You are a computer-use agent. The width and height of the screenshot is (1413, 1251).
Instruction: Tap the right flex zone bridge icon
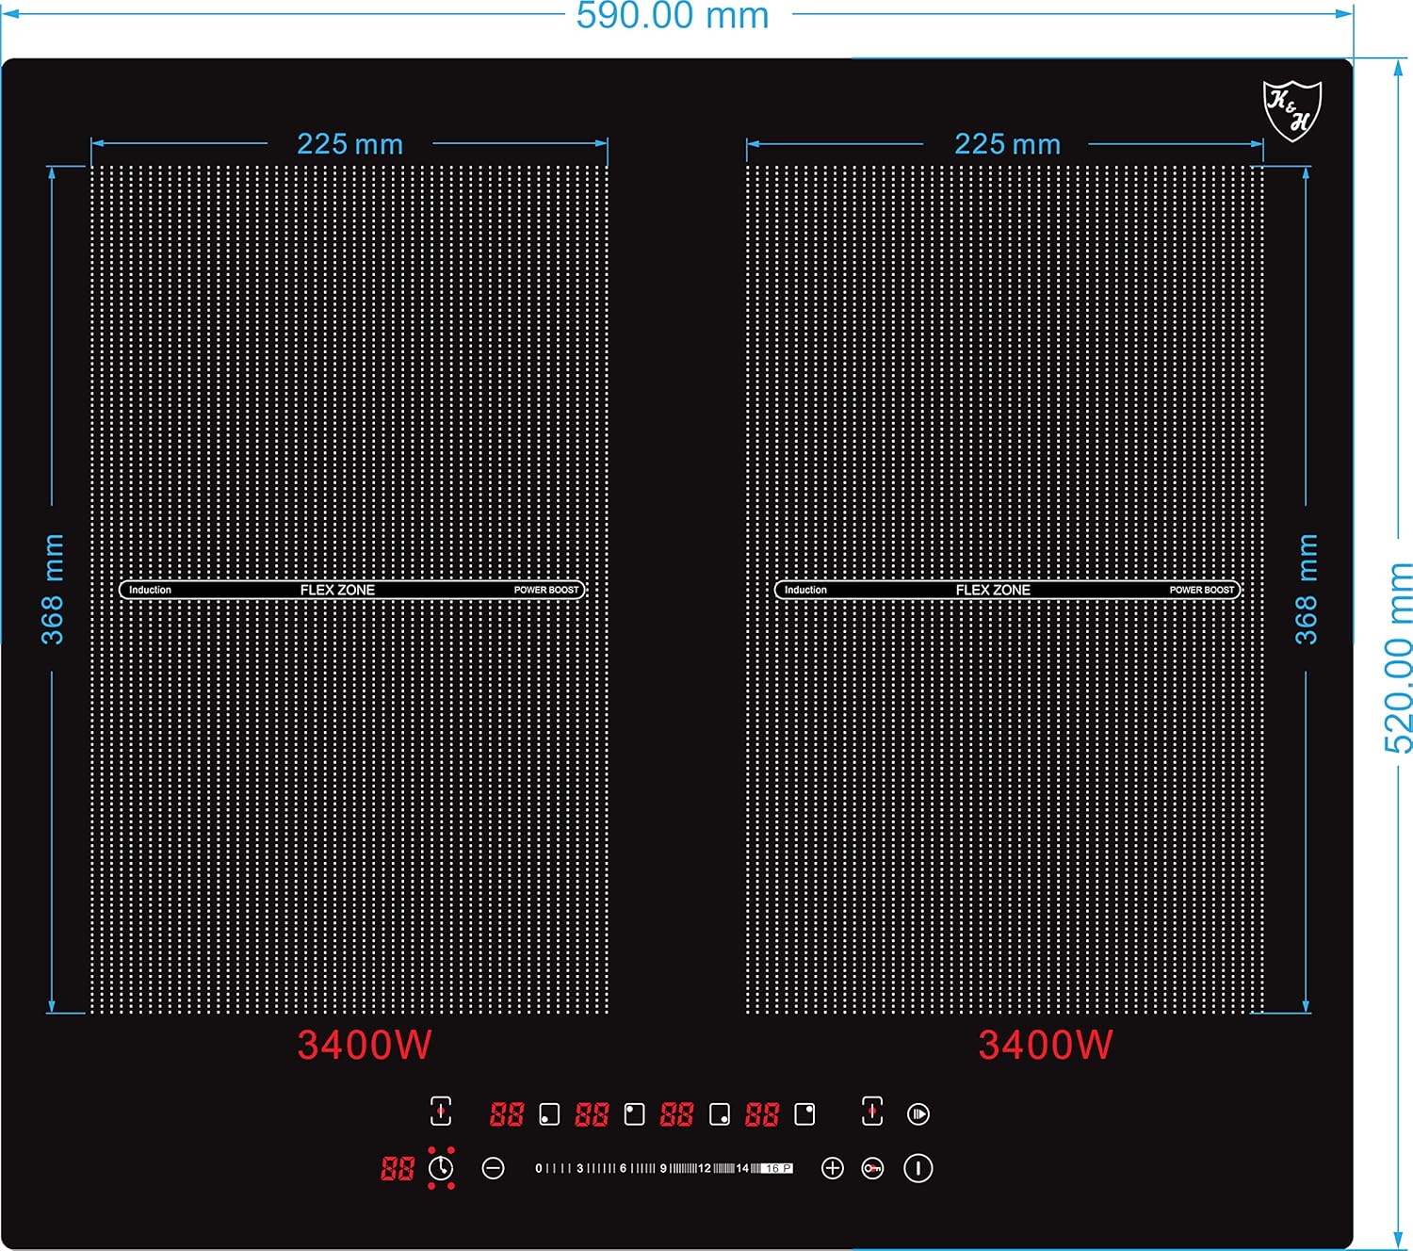[x=872, y=1112]
